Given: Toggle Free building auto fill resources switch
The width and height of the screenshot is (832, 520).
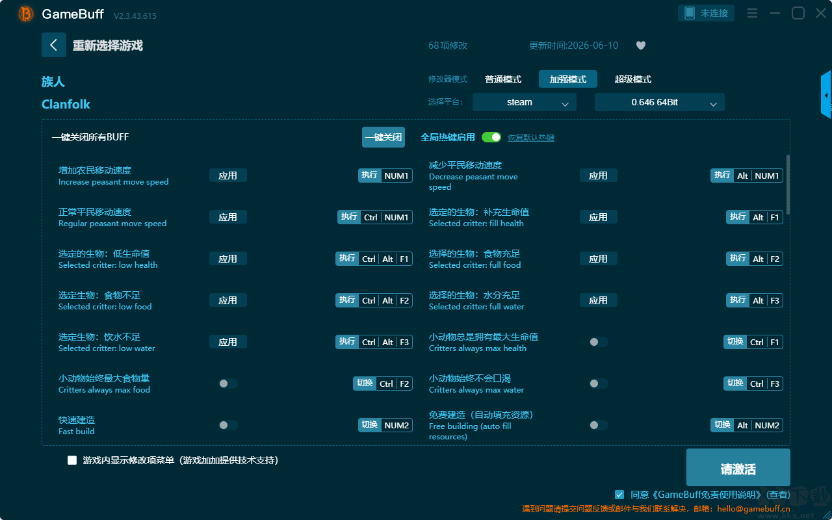Looking at the screenshot, I should pos(599,425).
